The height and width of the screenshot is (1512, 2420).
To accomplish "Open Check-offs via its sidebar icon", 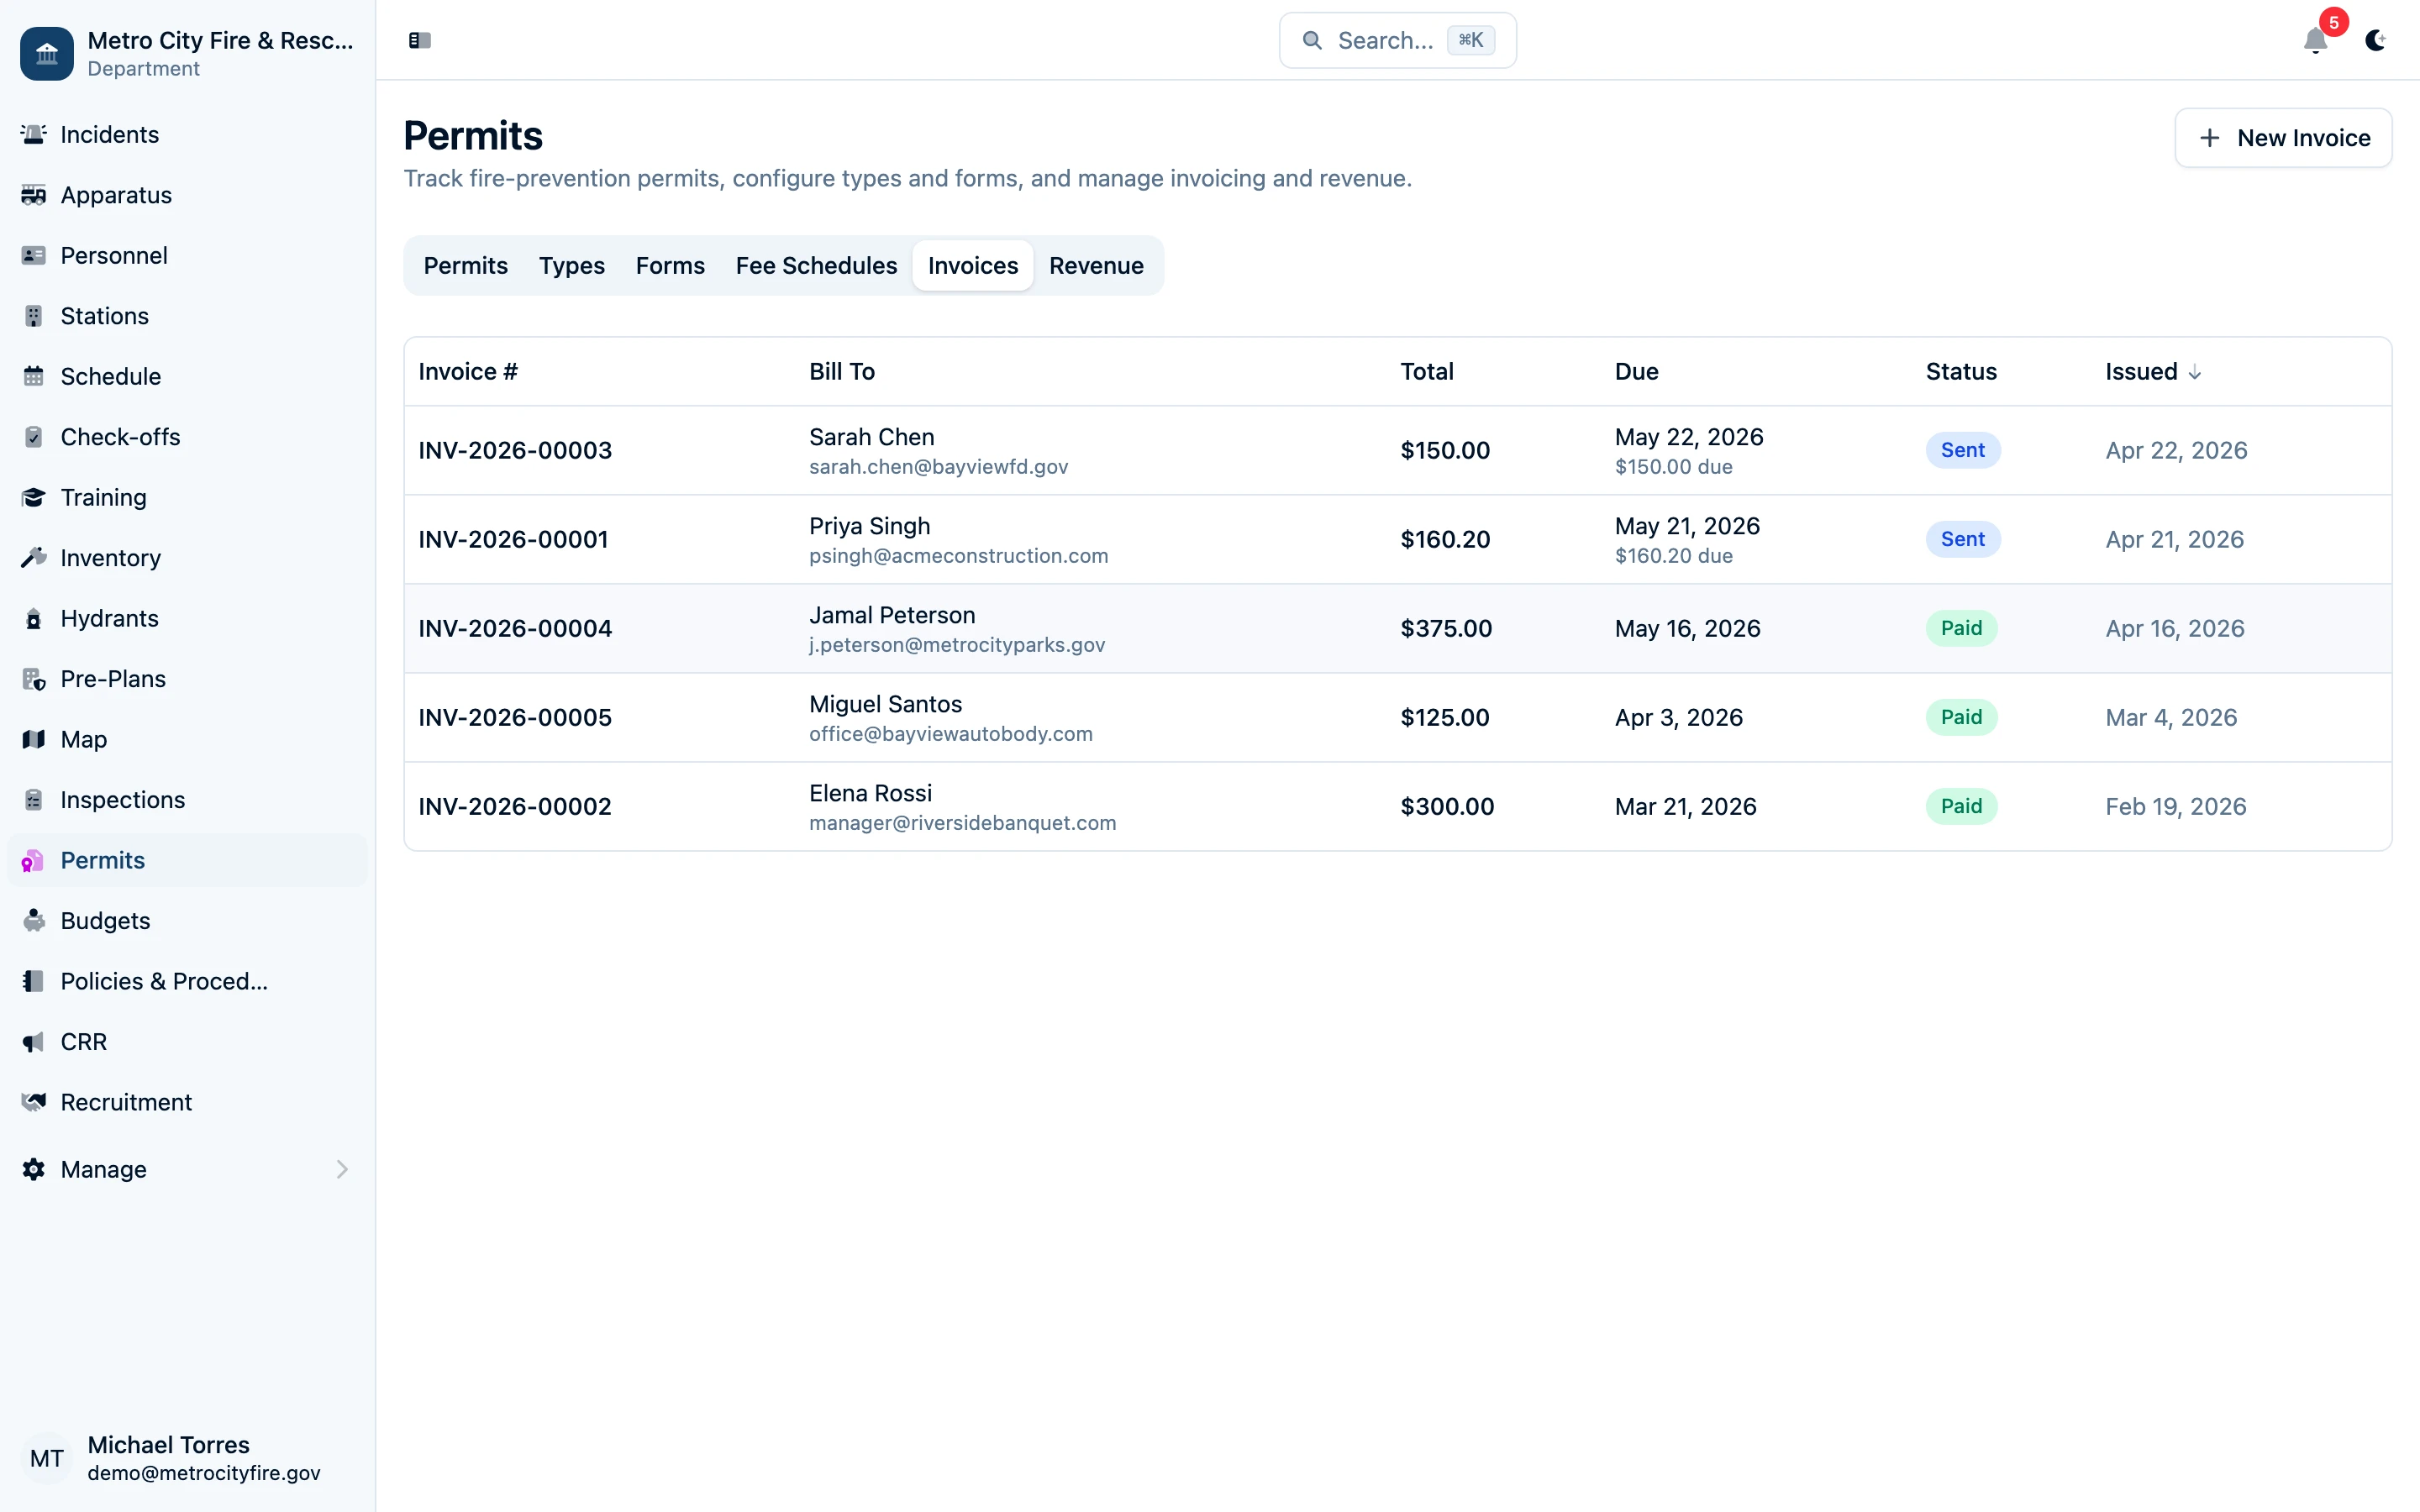I will click(33, 436).
